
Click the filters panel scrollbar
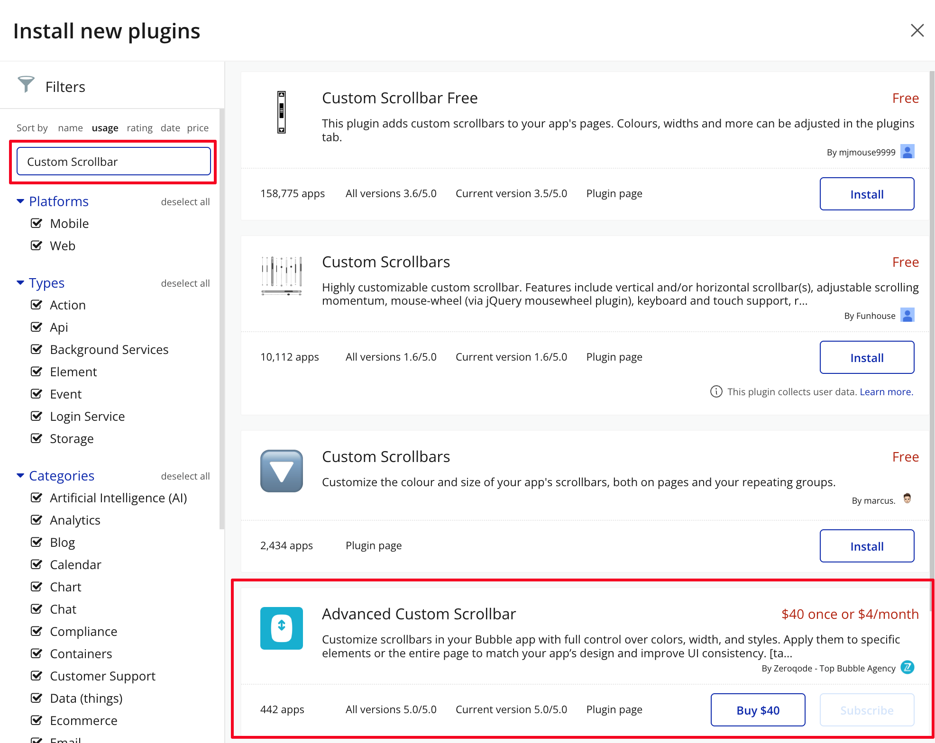(x=221, y=317)
